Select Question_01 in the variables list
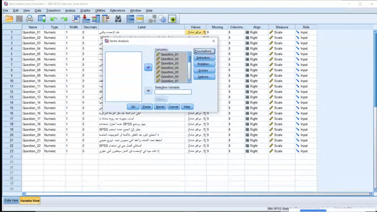 click(169, 54)
